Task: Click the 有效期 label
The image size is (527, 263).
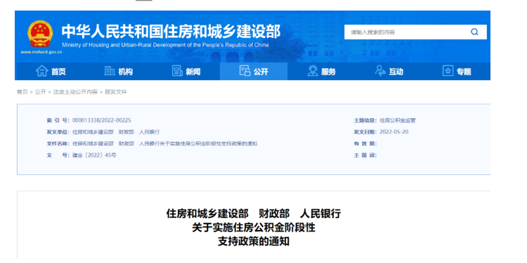Action: pos(365,143)
